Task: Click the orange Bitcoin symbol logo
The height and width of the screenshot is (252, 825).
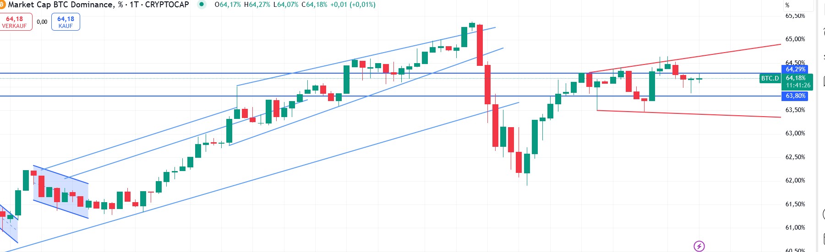Action: point(2,5)
